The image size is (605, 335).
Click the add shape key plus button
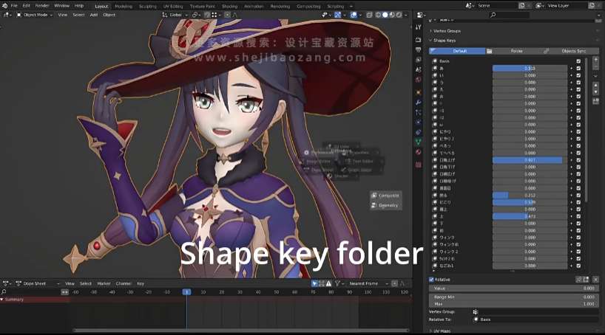(596, 61)
